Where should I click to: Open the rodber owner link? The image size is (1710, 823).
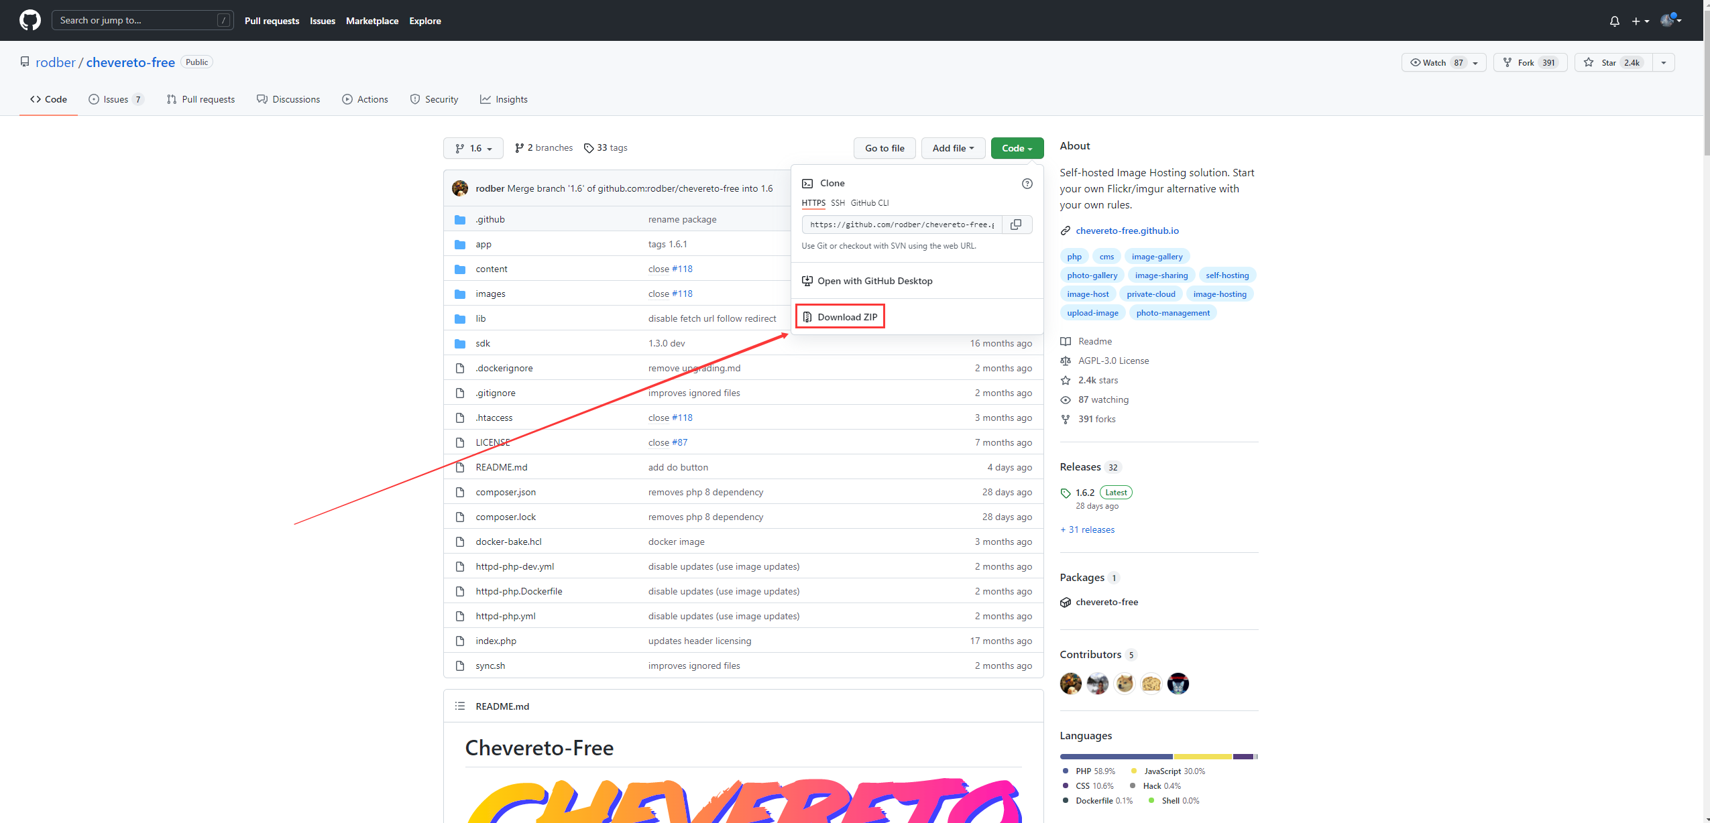tap(56, 62)
